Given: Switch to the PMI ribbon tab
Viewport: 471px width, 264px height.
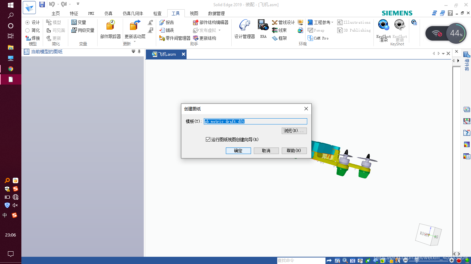Looking at the screenshot, I should (91, 13).
